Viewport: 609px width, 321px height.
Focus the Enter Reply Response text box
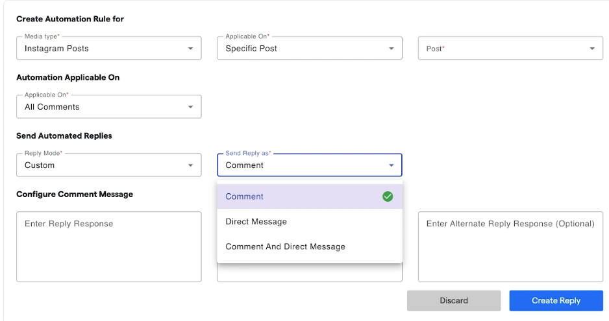click(x=108, y=246)
